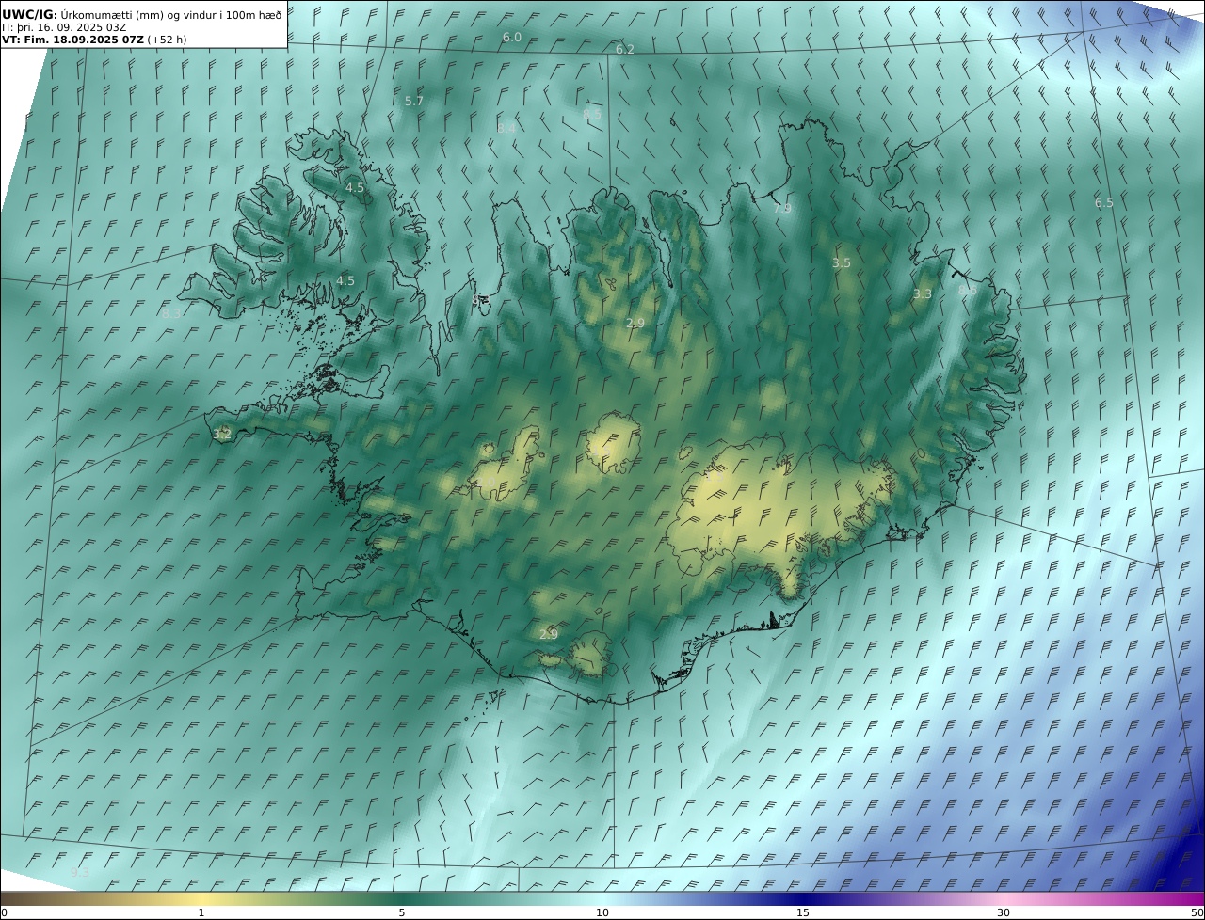Click the 'UWC/IG: Úrkomumætti (mm)' title line
The height and width of the screenshot is (920, 1205).
[141, 14]
